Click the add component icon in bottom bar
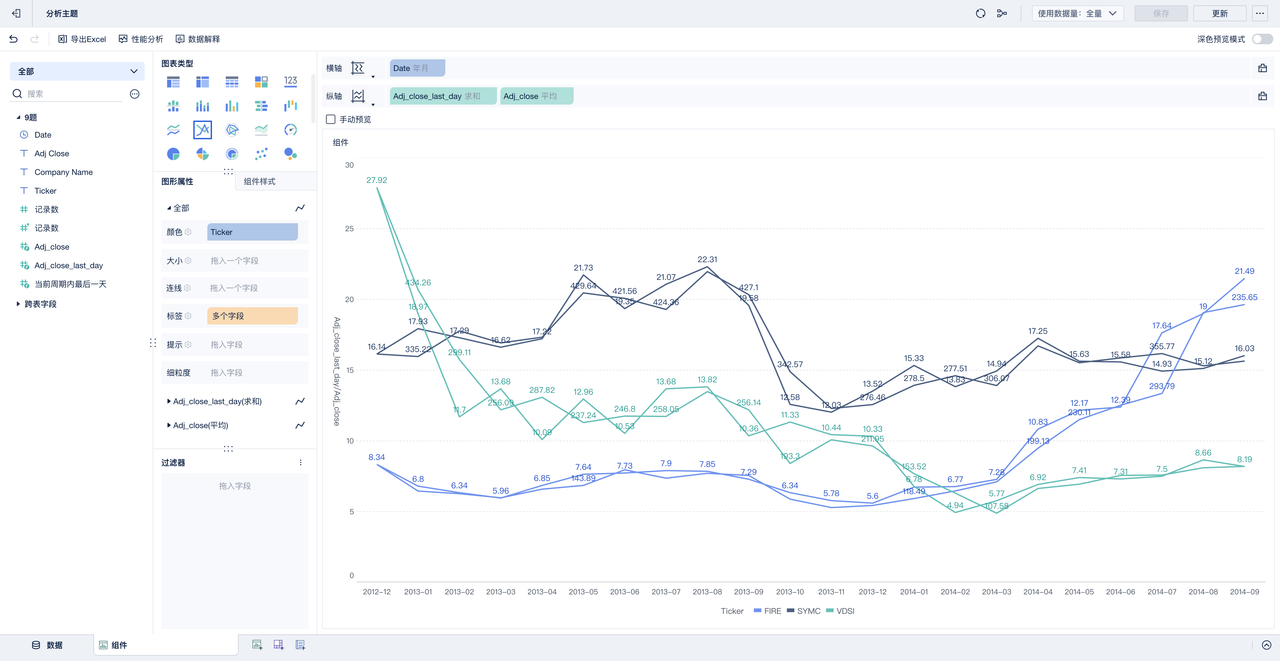Image resolution: width=1280 pixels, height=661 pixels. click(257, 645)
